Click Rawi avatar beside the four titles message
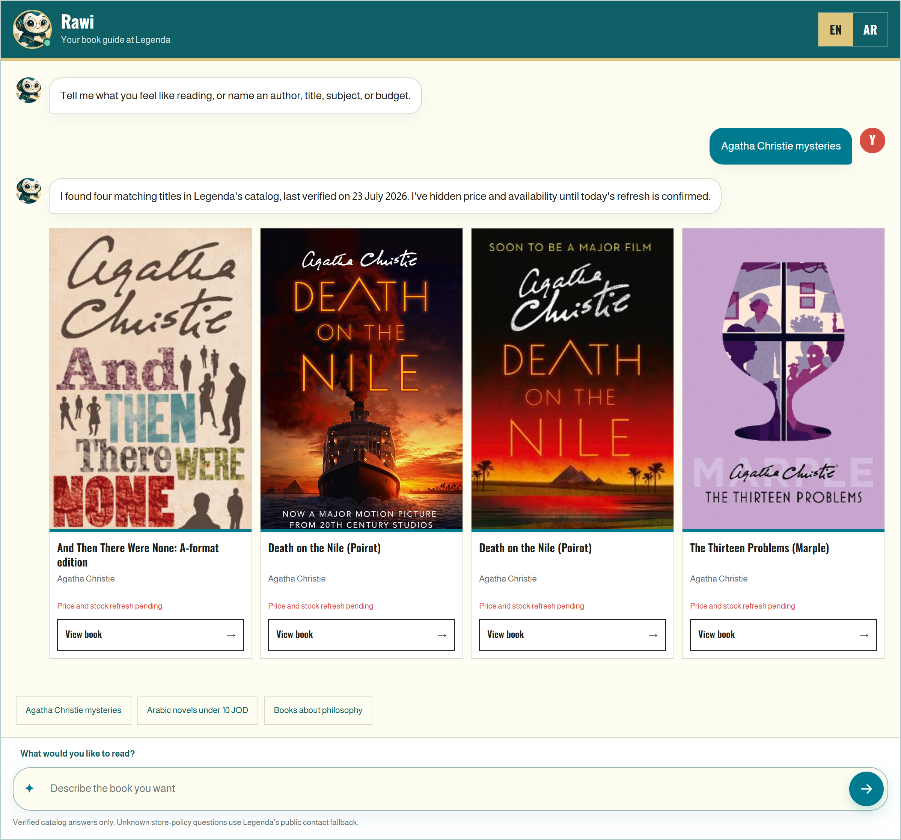The width and height of the screenshot is (901, 840). 29,191
